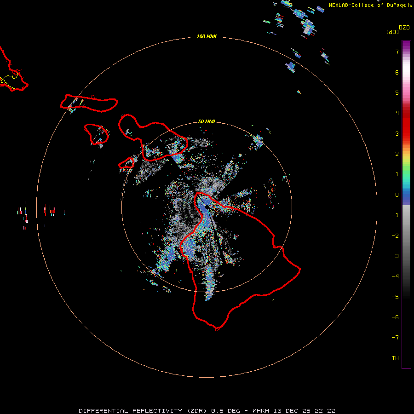Click the "0" value on the dB scale
The image size is (414, 414).
pyautogui.click(x=397, y=195)
